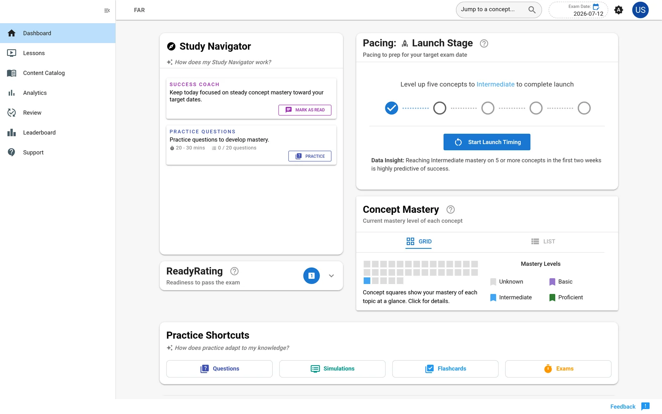Open the Exams practice shortcut
This screenshot has height=414, width=662.
[558, 369]
